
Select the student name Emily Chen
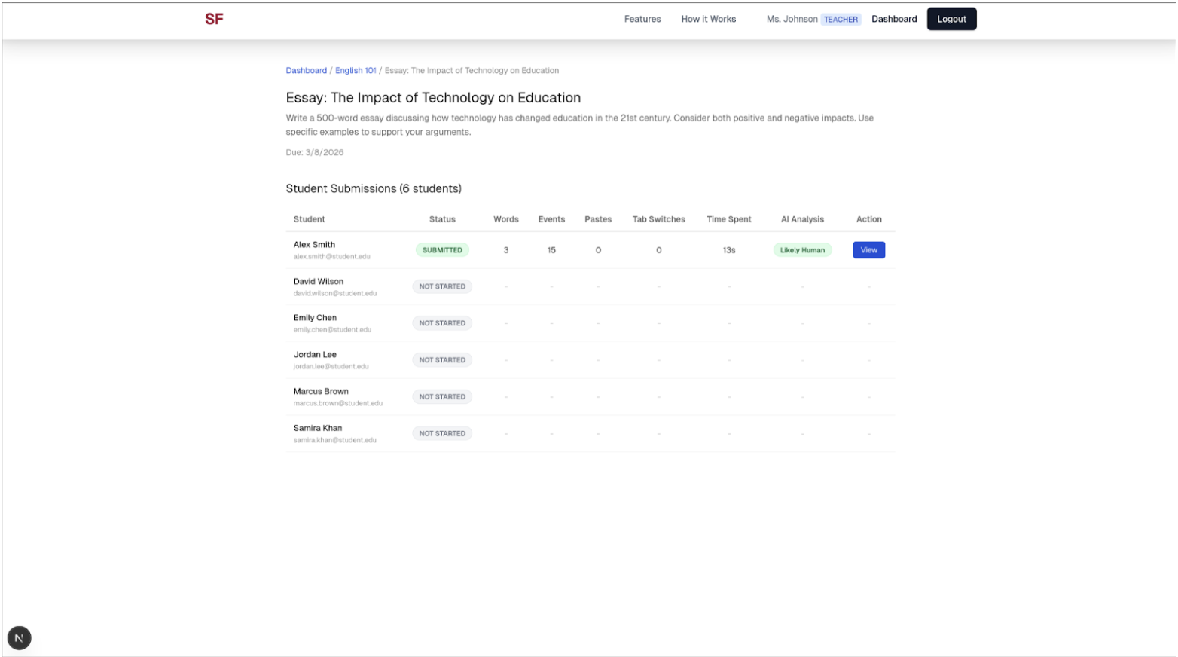coord(315,318)
